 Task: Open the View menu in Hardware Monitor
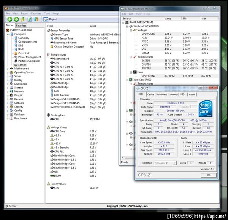tap(139, 14)
